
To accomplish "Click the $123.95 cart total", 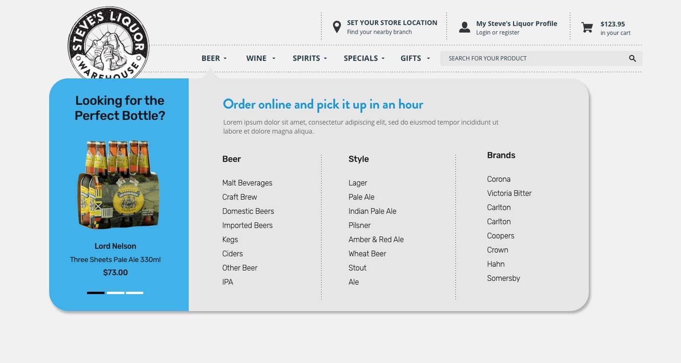I will coord(612,24).
